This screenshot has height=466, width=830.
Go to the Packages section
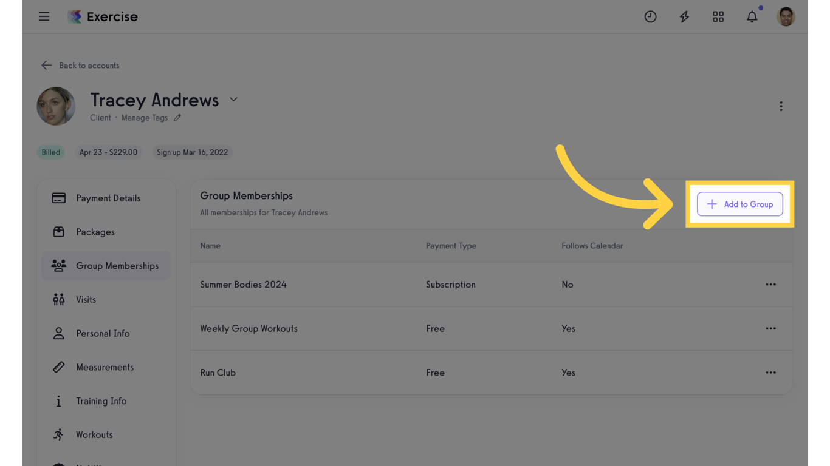click(x=106, y=232)
